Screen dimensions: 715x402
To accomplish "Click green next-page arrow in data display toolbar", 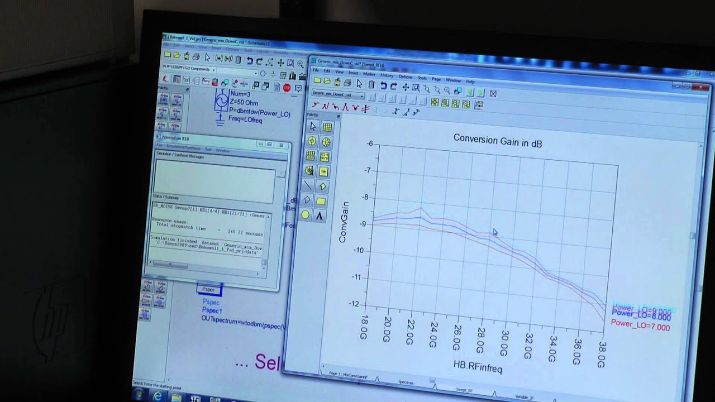I will click(x=480, y=93).
